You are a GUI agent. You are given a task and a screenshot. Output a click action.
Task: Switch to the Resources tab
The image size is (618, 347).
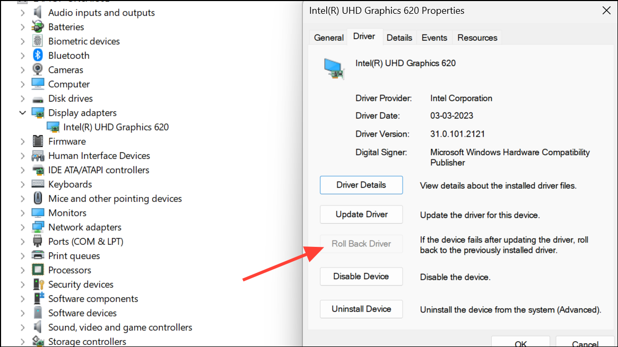[x=477, y=38]
